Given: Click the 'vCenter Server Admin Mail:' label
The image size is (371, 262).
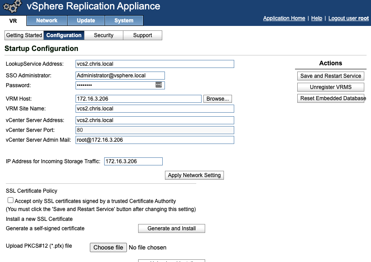Looking at the screenshot, I should click(x=38, y=140).
